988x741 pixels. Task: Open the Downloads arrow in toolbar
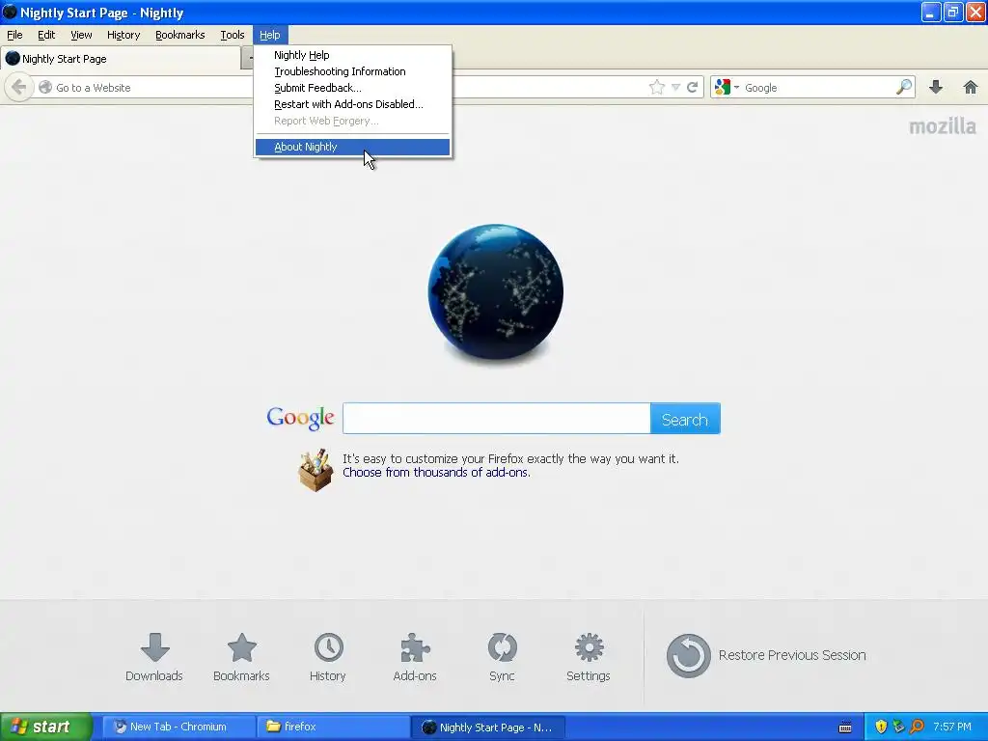[x=936, y=87]
